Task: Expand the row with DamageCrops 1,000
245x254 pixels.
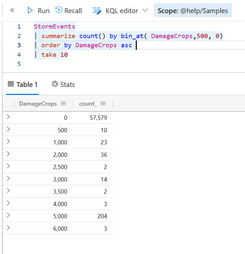Action: [x=8, y=141]
